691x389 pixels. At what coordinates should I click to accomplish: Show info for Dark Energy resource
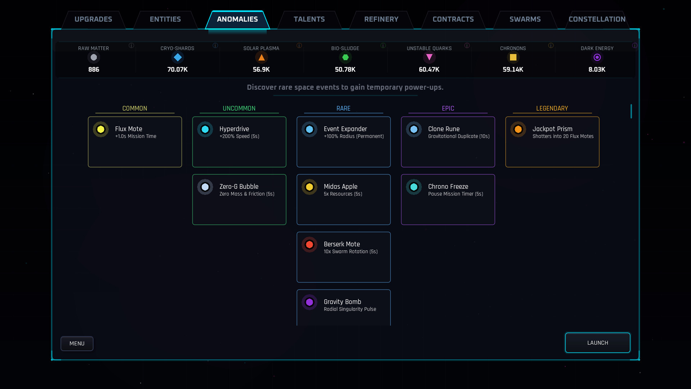click(635, 46)
